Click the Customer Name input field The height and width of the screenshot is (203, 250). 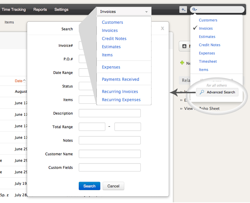[110, 154]
